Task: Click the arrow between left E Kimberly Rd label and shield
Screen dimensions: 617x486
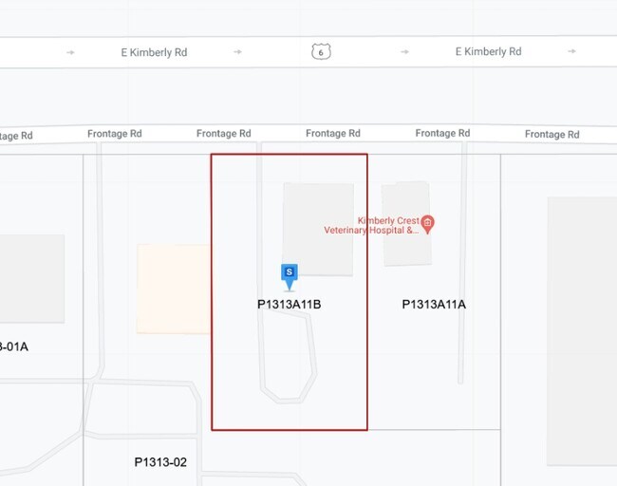Action: click(237, 52)
